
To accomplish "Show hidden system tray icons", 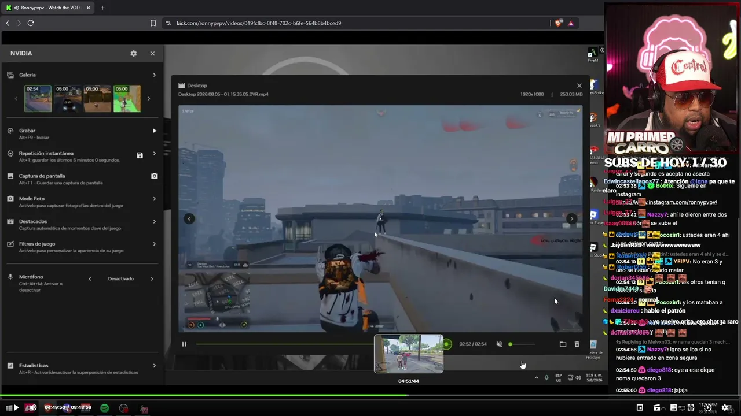I will [536, 377].
